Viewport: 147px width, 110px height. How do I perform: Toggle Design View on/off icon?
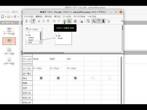(x=69, y=21)
